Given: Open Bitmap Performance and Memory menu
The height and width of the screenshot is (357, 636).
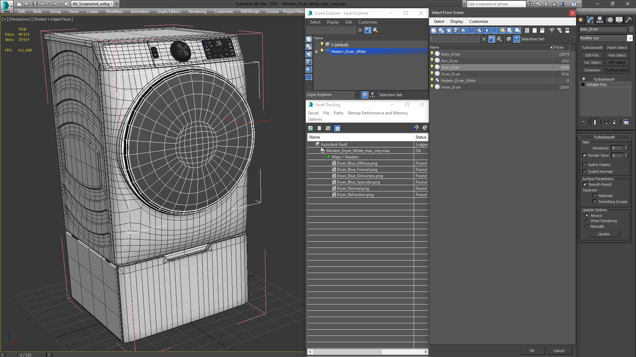Looking at the screenshot, I should click(378, 113).
